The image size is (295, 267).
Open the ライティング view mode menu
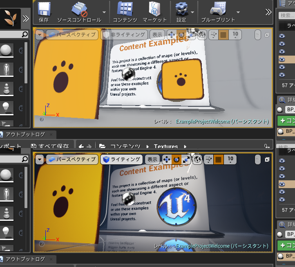coord(121,159)
